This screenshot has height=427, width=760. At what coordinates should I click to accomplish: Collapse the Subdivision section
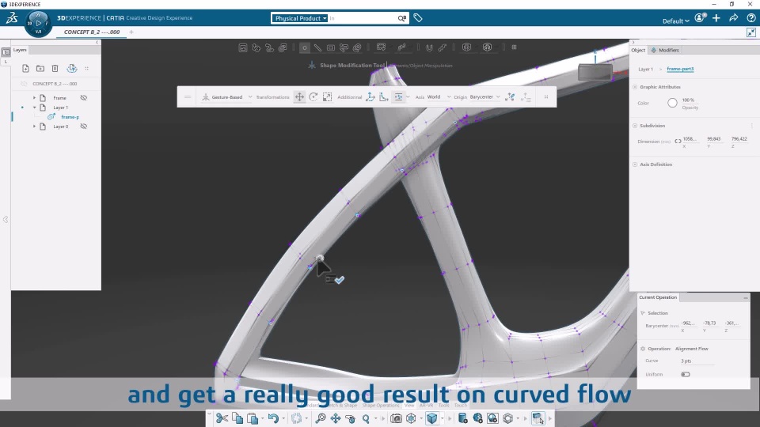(x=635, y=126)
